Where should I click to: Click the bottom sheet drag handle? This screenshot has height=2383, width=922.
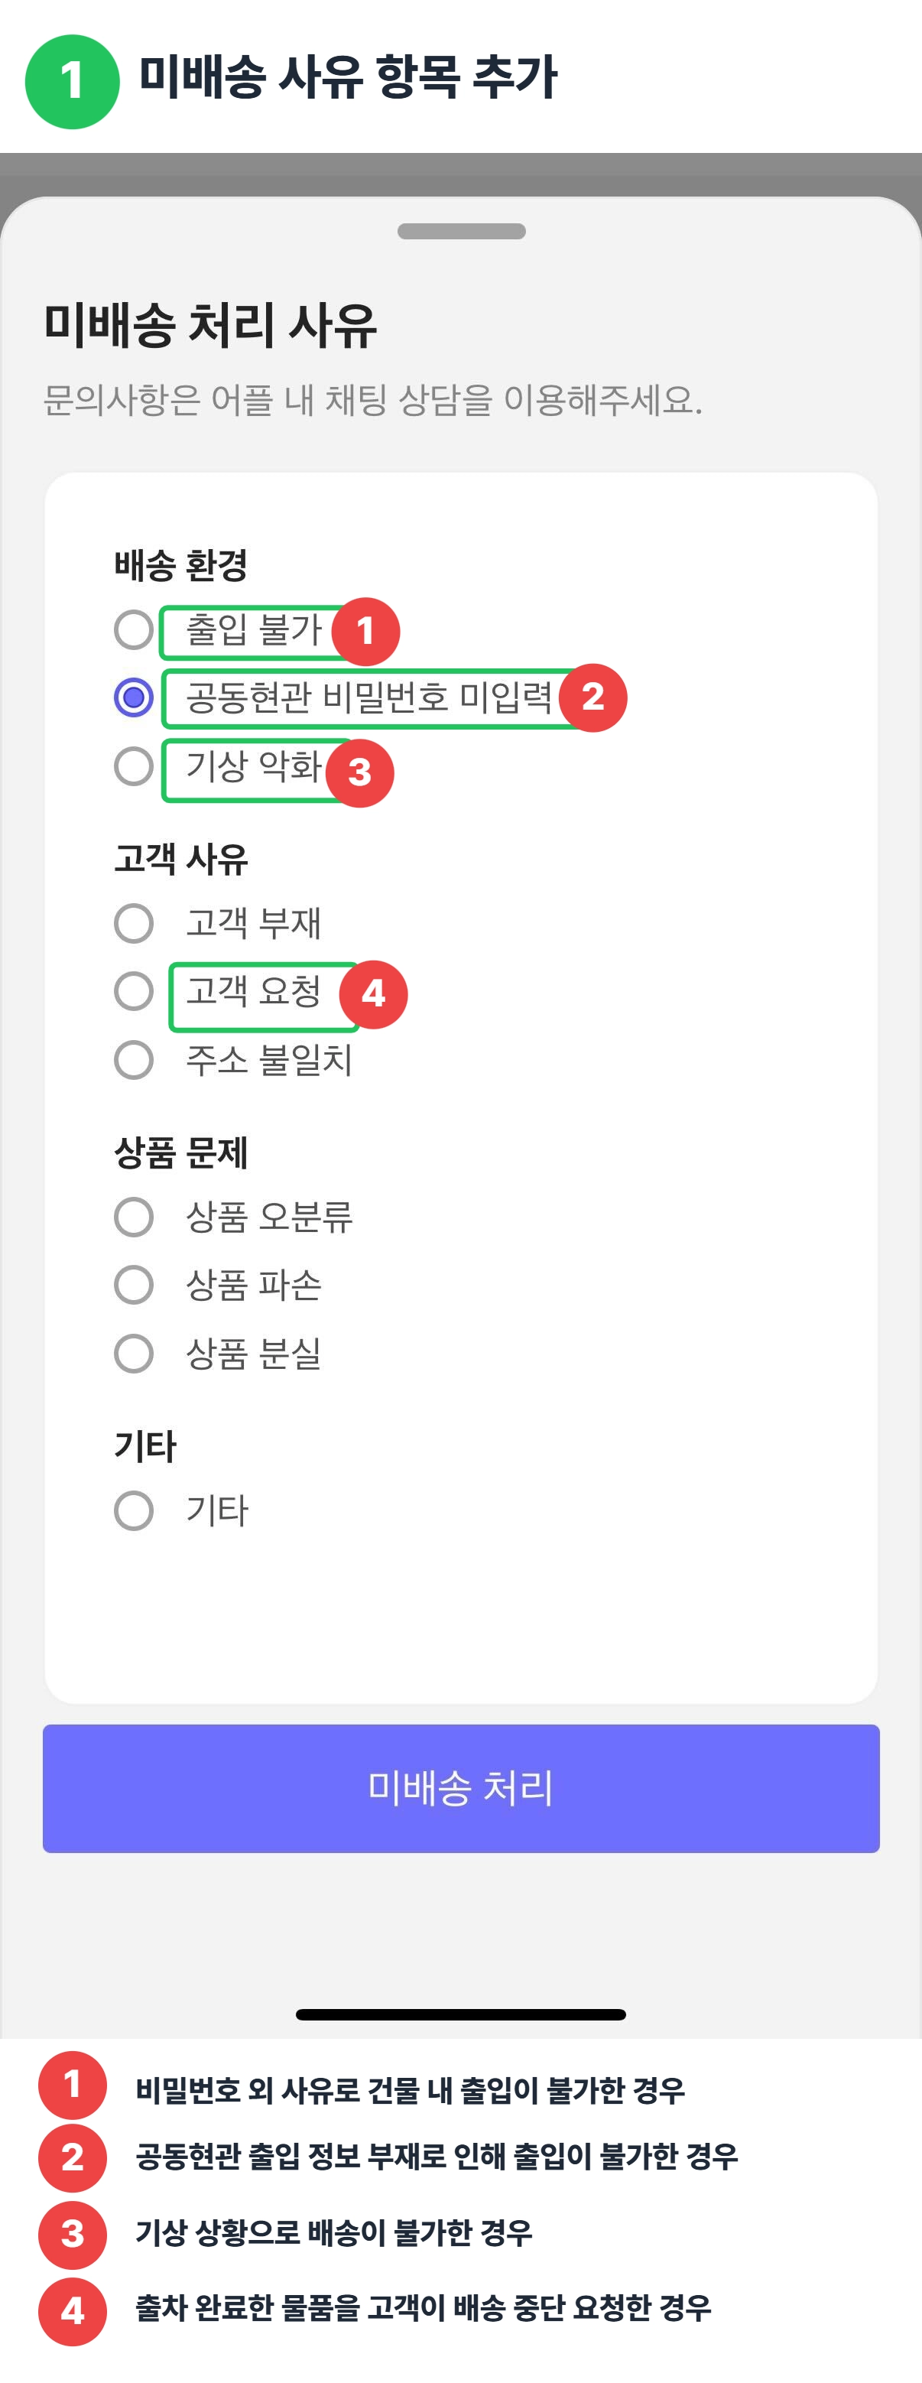click(462, 231)
